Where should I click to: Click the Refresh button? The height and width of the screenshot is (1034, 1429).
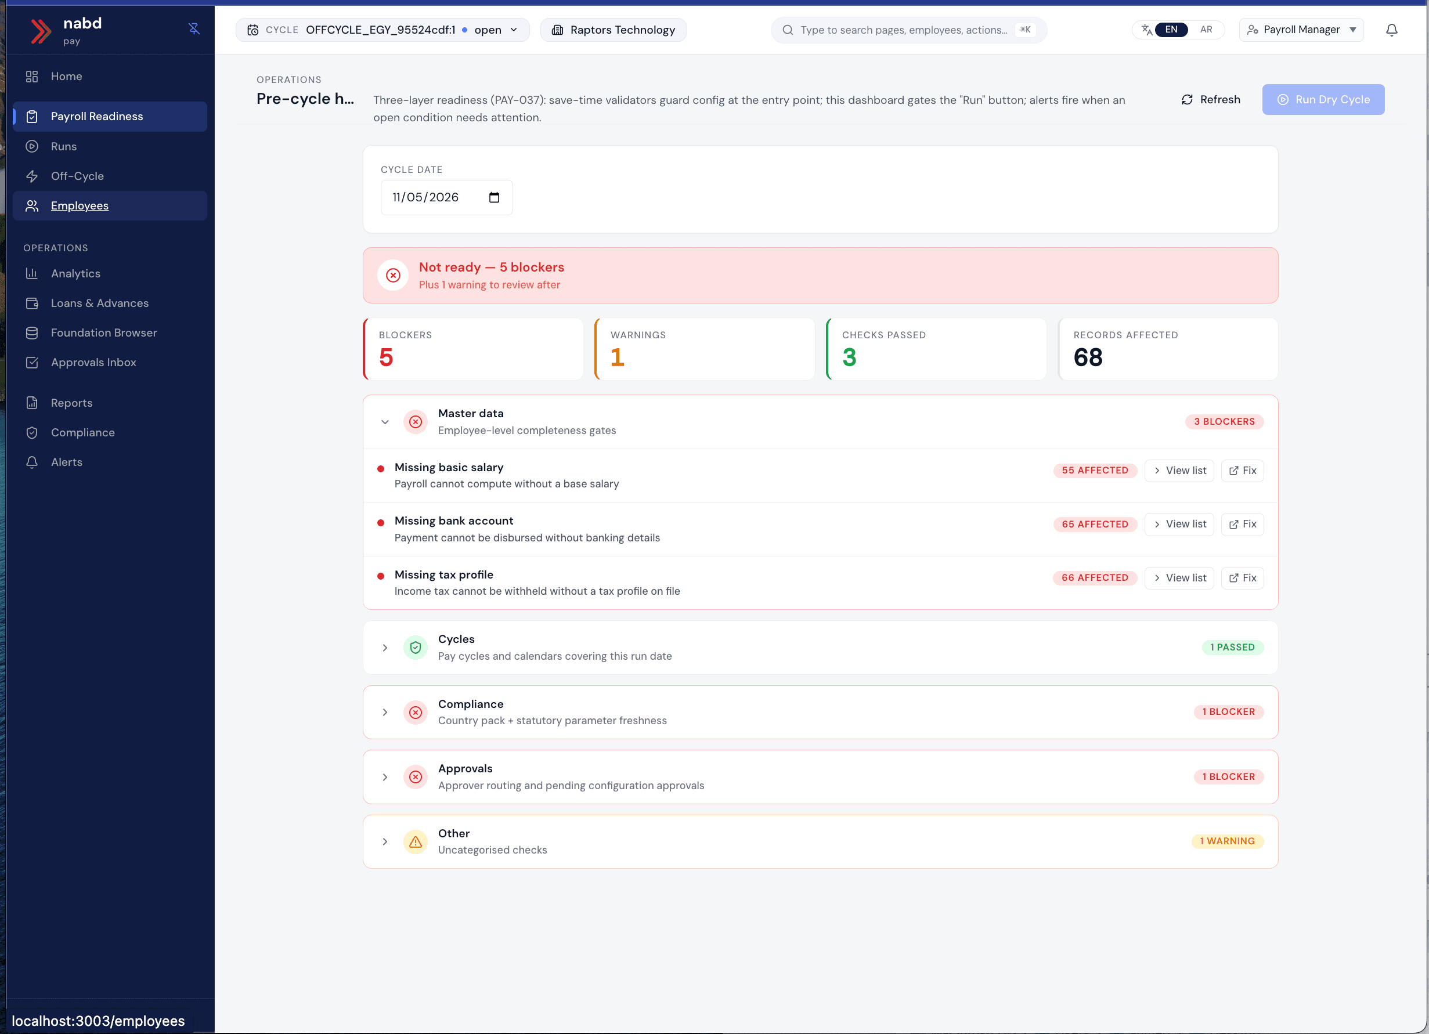pyautogui.click(x=1210, y=99)
